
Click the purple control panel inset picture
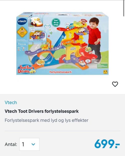click(x=38, y=35)
